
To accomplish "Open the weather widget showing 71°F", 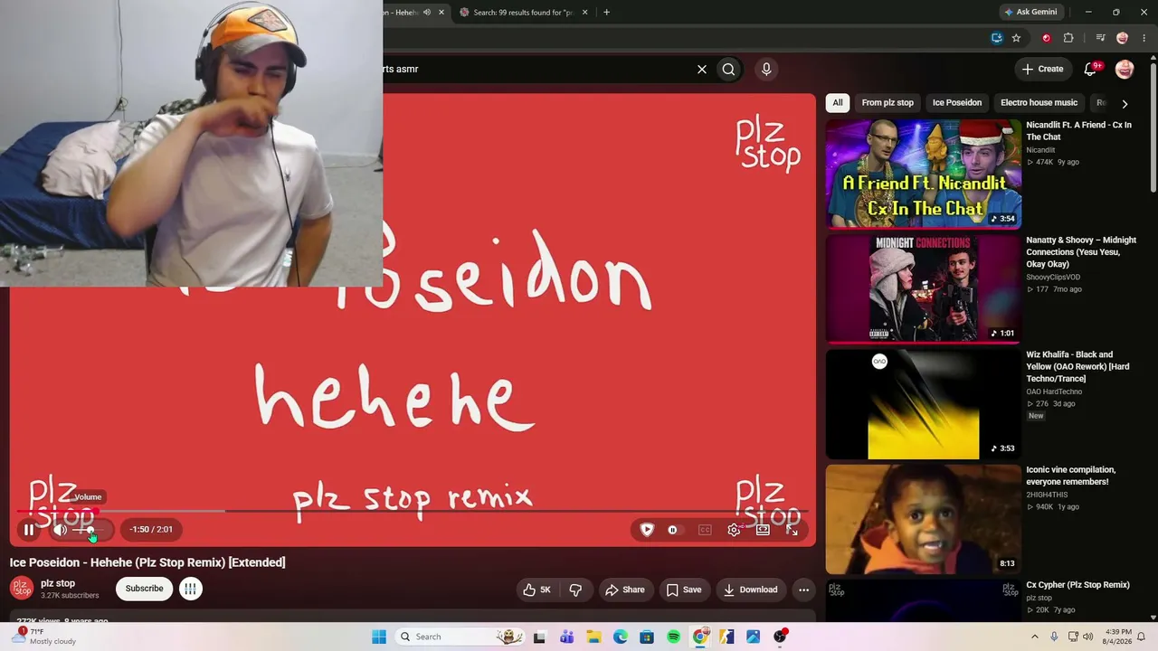I will click(44, 637).
